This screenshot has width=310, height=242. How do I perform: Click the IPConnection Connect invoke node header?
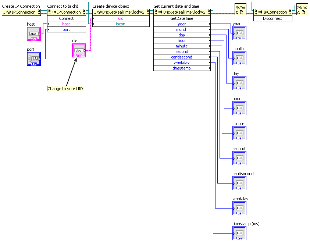[67, 12]
